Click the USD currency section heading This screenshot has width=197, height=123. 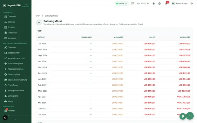pos(40,31)
